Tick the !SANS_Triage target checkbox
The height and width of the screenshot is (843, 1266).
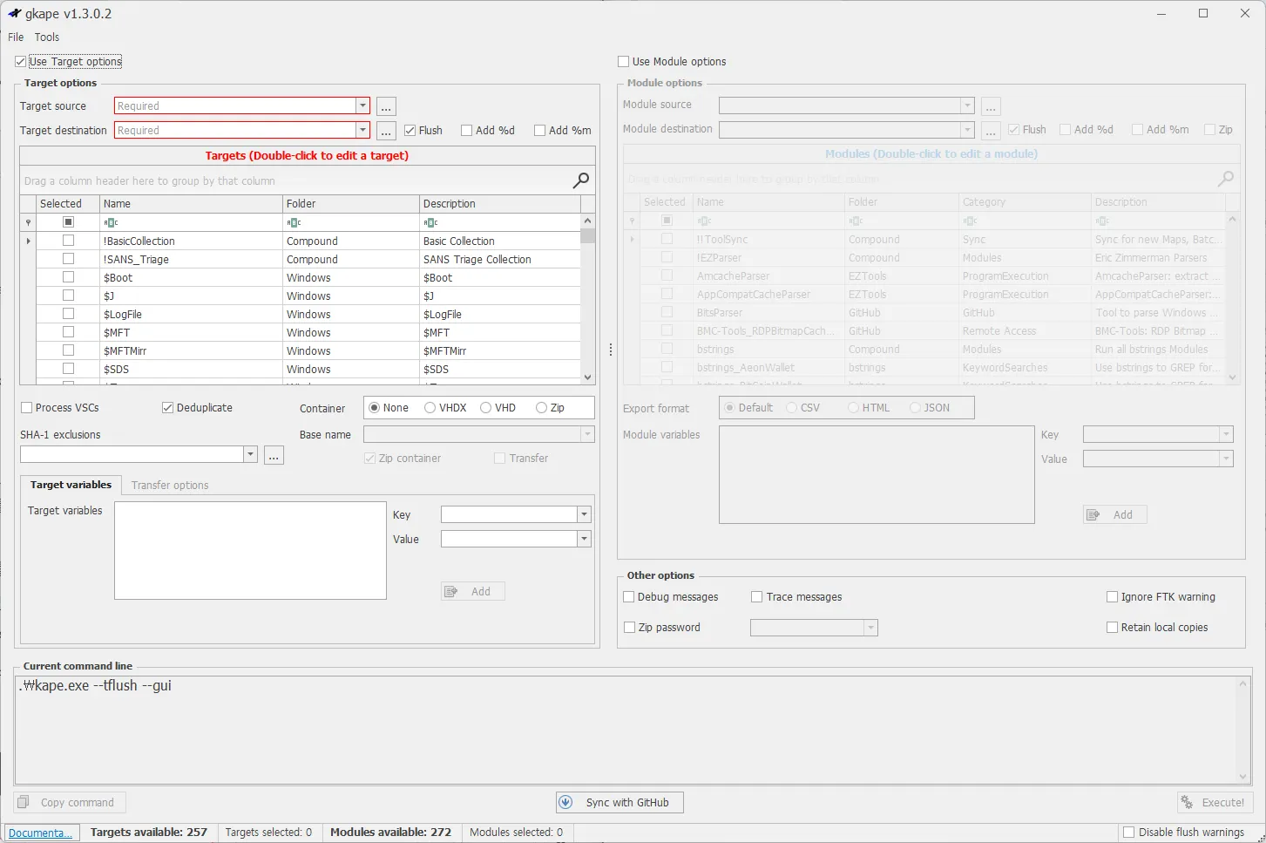(x=68, y=259)
